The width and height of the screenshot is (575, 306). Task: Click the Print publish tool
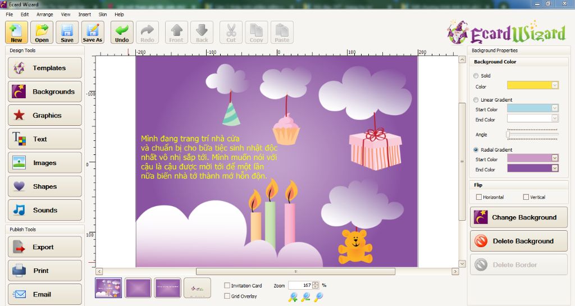coord(45,271)
